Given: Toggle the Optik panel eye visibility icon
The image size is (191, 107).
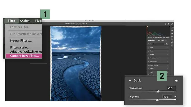Looking at the screenshot, I should pyautogui.click(x=176, y=81).
